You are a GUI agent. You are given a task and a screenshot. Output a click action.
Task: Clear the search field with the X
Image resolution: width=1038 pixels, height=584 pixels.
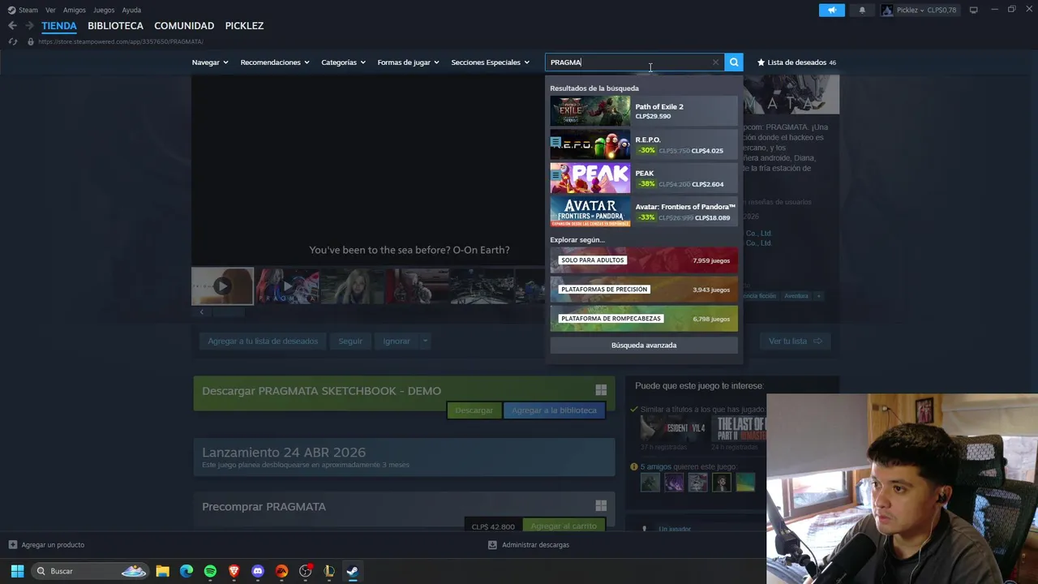[715, 62]
